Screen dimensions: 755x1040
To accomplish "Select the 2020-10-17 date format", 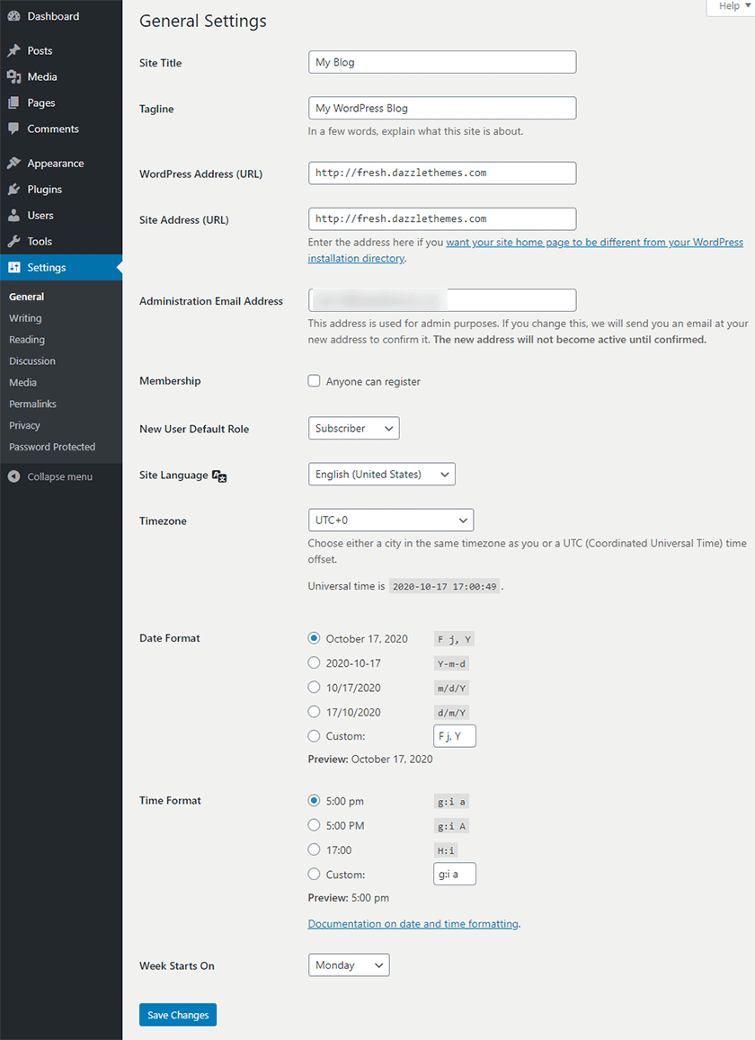I will pos(314,662).
